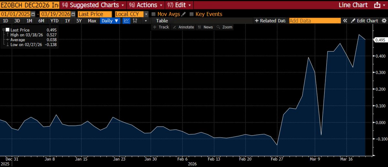Image resolution: width=388 pixels, height=167 pixels.
Task: Open chart settings gear icon
Action: pos(383,21)
